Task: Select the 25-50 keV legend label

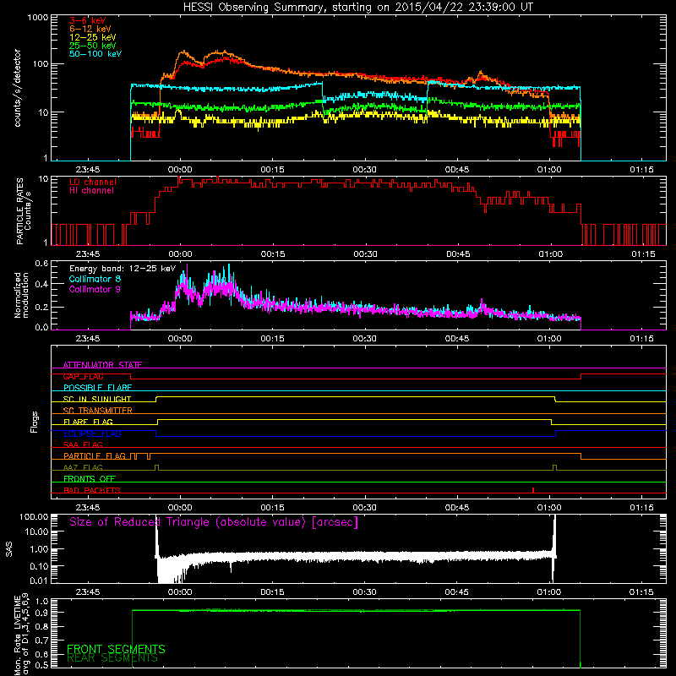Action: click(93, 46)
